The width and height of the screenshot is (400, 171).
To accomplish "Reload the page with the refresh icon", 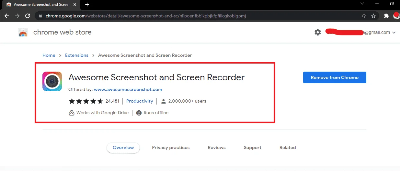I will [x=28, y=16].
